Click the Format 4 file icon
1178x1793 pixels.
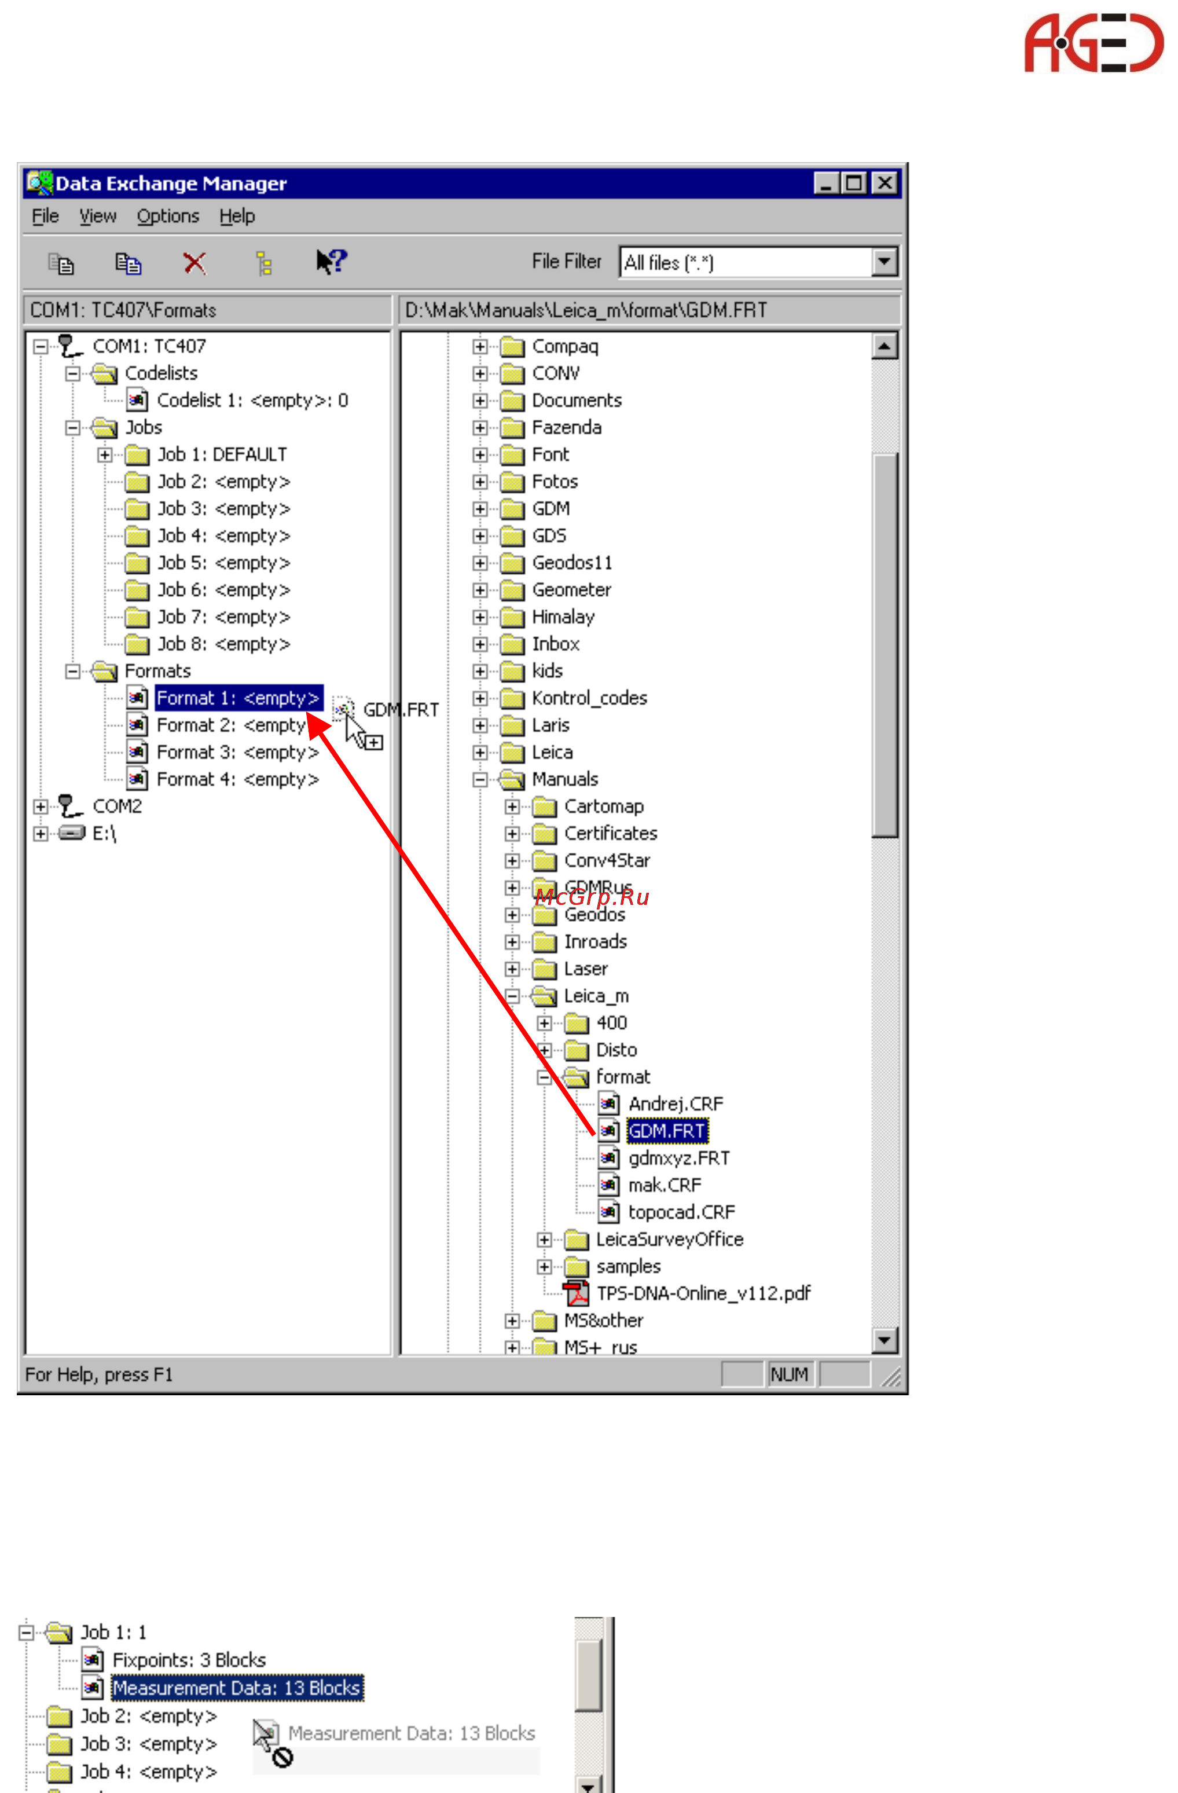point(137,779)
